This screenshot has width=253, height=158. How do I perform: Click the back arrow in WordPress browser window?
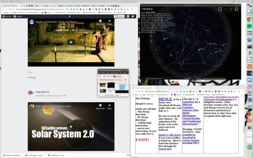point(3,9)
